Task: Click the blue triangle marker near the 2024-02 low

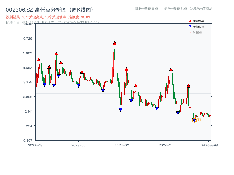Action: pyautogui.click(x=121, y=110)
